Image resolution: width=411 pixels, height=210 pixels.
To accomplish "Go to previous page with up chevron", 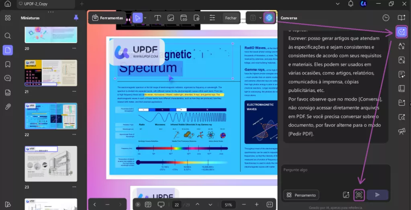I will (198, 204).
